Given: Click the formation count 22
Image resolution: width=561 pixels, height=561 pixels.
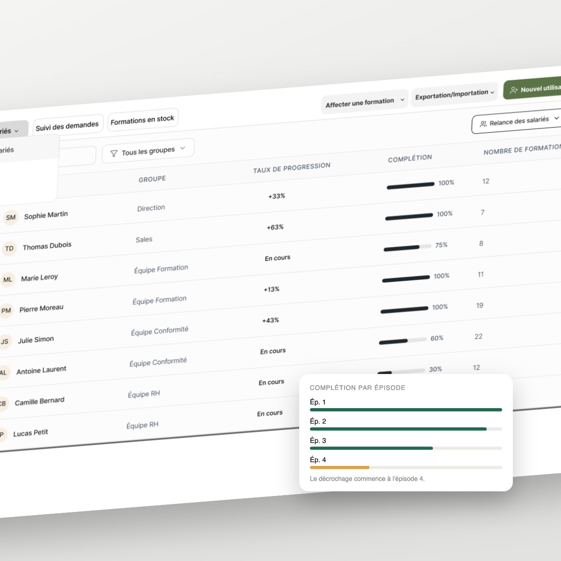Looking at the screenshot, I should click(x=478, y=337).
